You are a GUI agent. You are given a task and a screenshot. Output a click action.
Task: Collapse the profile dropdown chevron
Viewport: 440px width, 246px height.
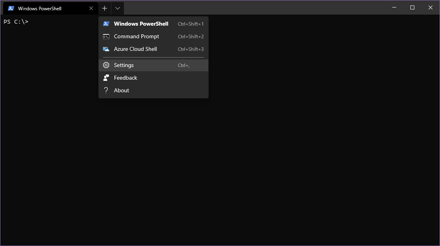pos(118,8)
